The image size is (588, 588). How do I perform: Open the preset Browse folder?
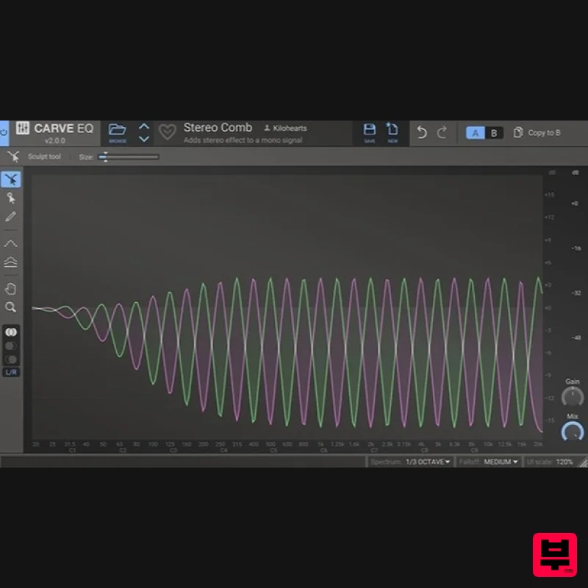(117, 131)
